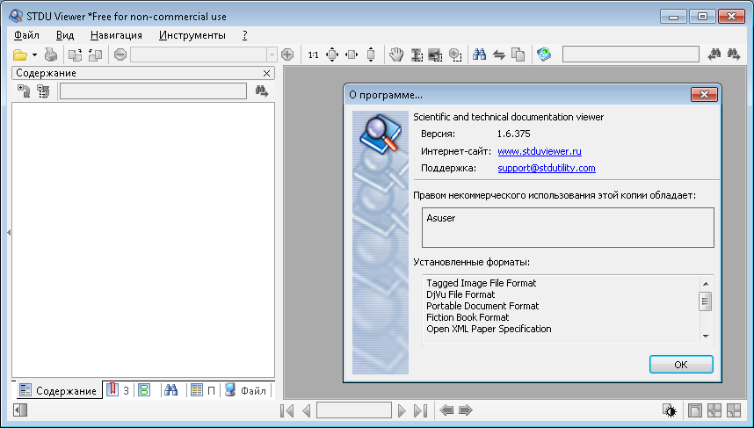Go to the first page
The width and height of the screenshot is (754, 428).
[286, 410]
